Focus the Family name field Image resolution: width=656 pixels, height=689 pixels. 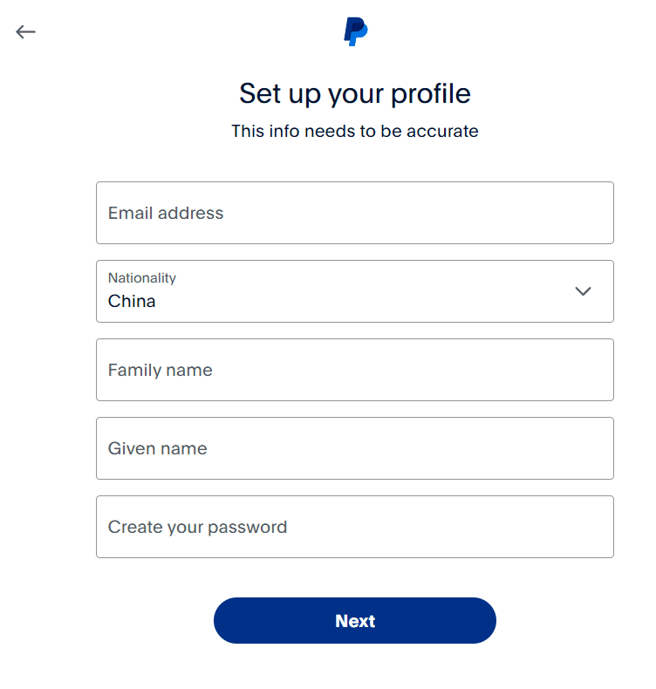click(x=354, y=370)
